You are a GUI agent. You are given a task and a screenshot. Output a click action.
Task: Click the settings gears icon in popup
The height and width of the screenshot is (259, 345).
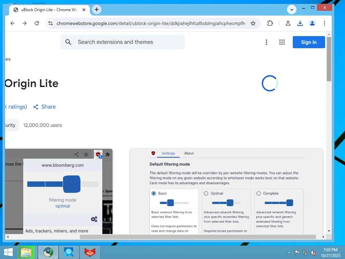click(x=94, y=219)
